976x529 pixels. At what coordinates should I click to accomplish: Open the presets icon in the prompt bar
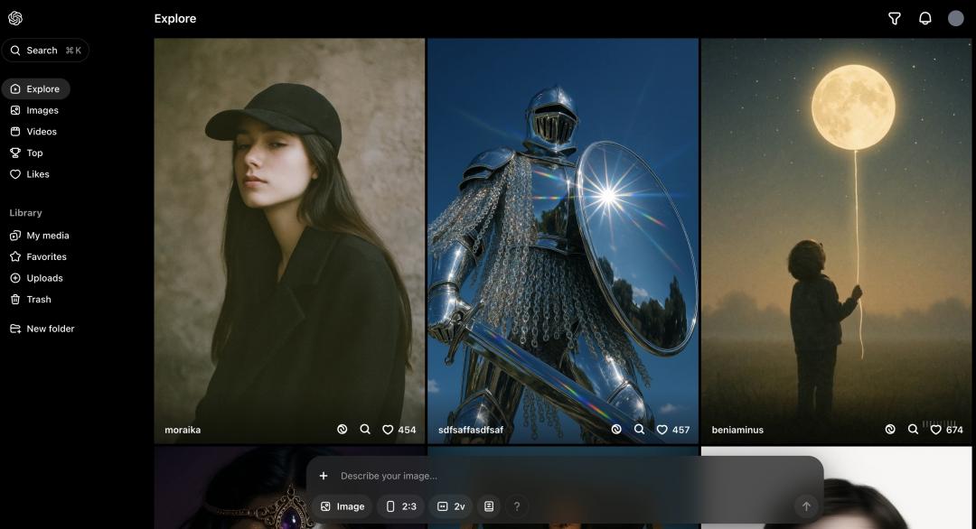click(x=489, y=506)
